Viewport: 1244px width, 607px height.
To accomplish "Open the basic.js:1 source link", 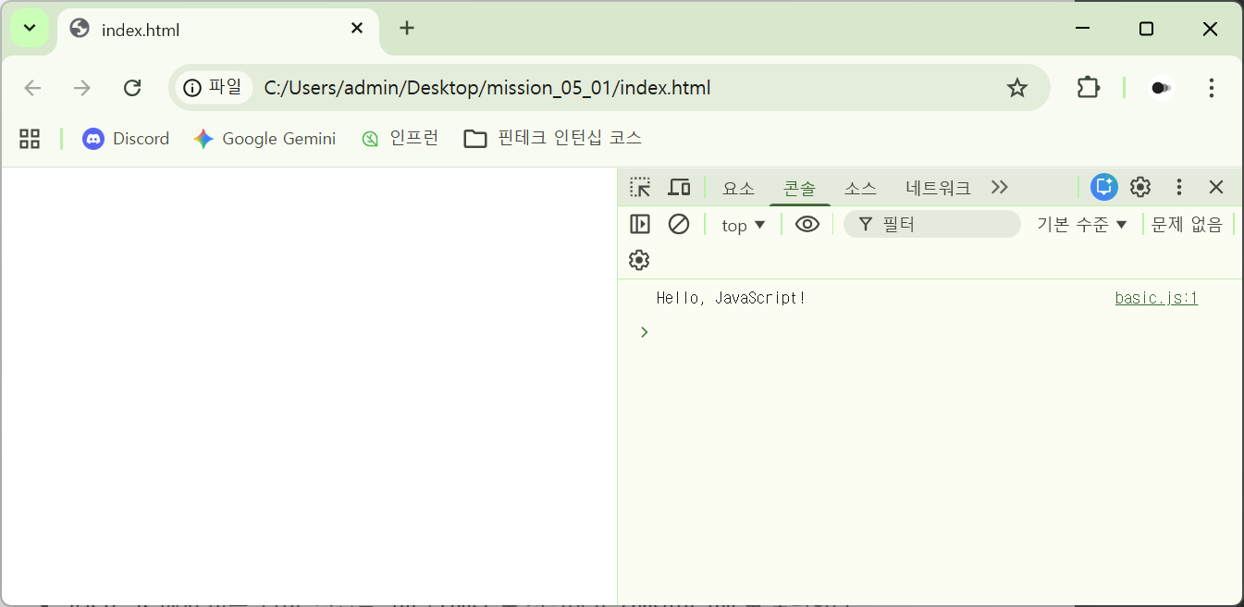I will [1156, 298].
